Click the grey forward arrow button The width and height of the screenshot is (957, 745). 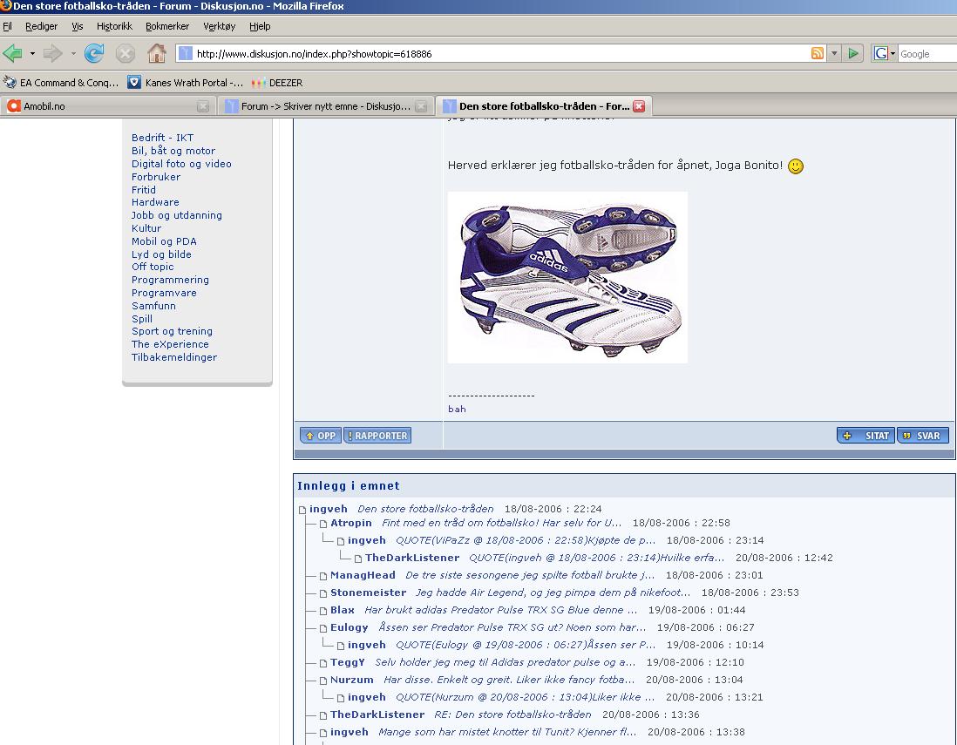[53, 54]
